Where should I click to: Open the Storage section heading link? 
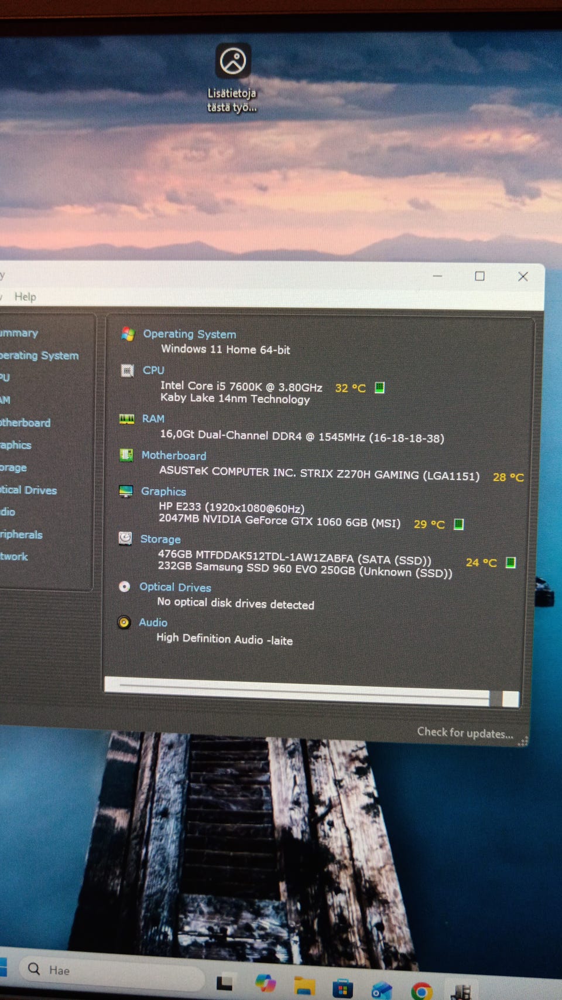(160, 539)
